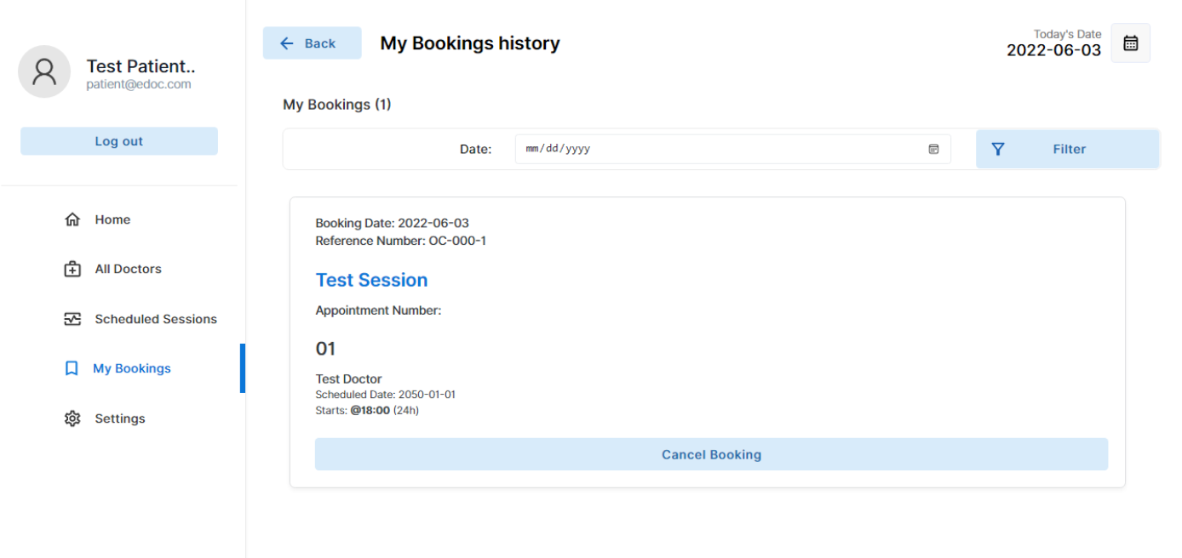Screen dimensions: 1182x558
Task: Open the date picker icon in Date field
Action: (x=933, y=149)
